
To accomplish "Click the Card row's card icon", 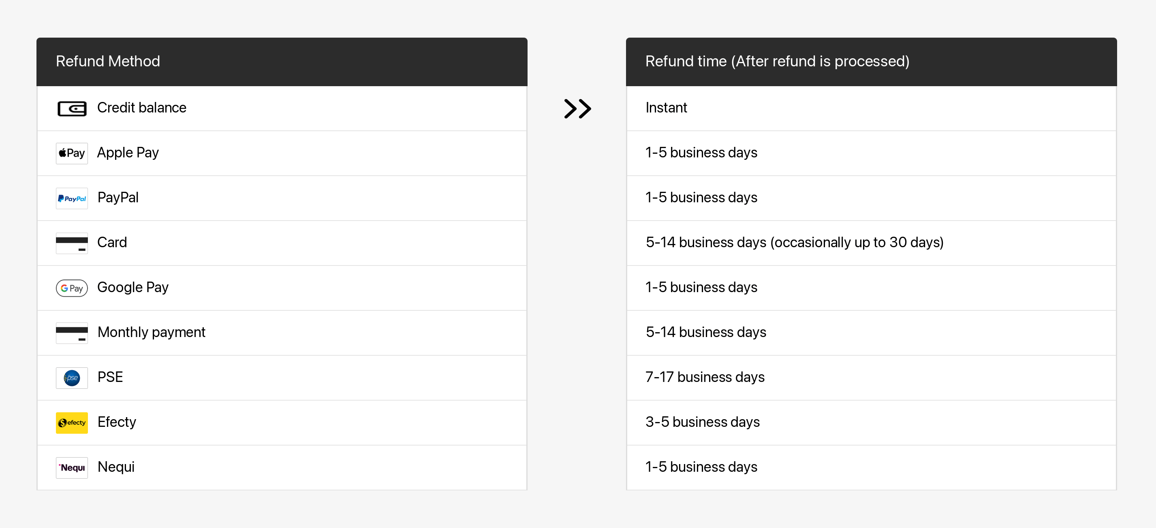I will tap(72, 243).
